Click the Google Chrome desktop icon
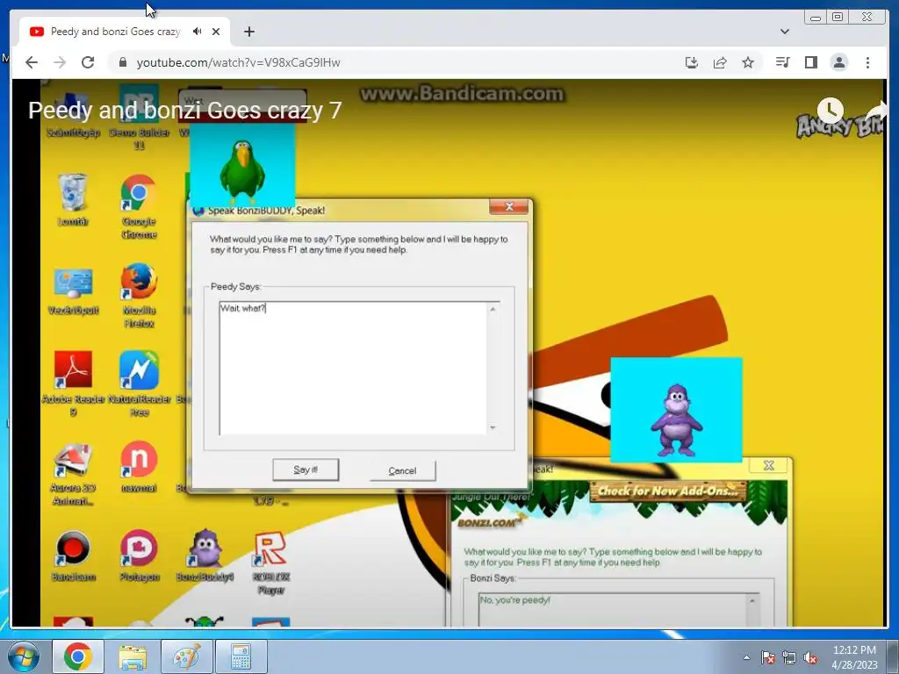Image resolution: width=899 pixels, height=674 pixels. 139,206
